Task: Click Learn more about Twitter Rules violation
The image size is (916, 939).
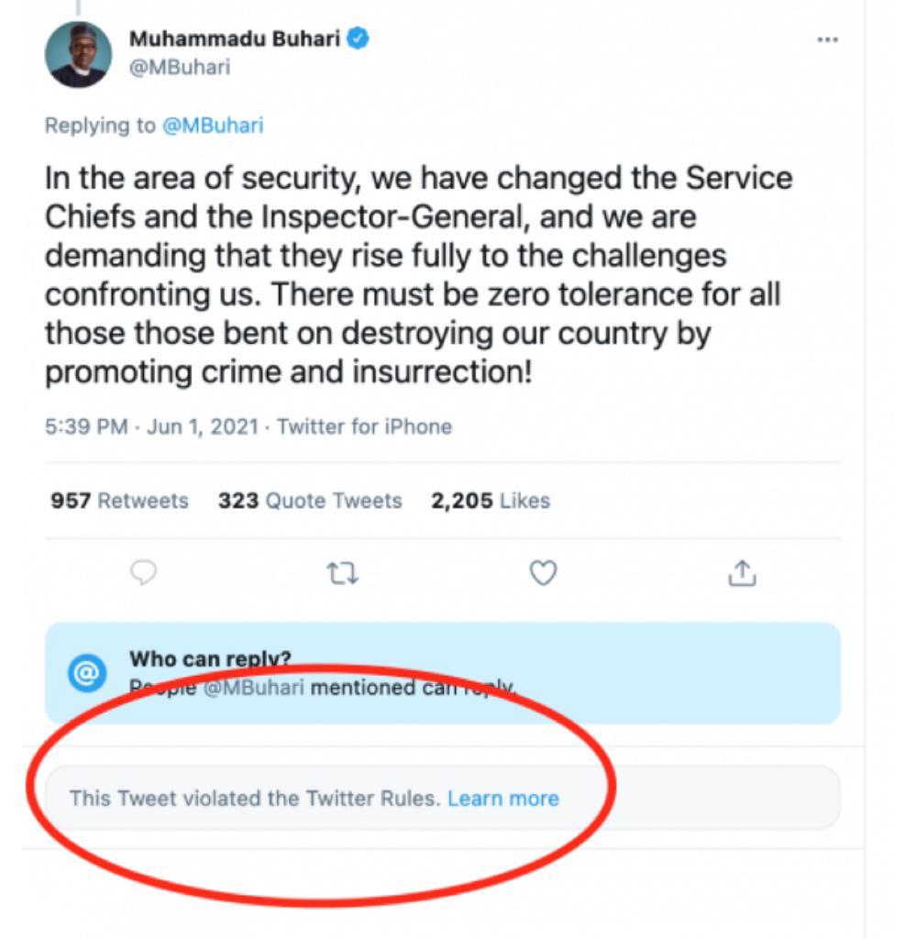Action: (502, 798)
